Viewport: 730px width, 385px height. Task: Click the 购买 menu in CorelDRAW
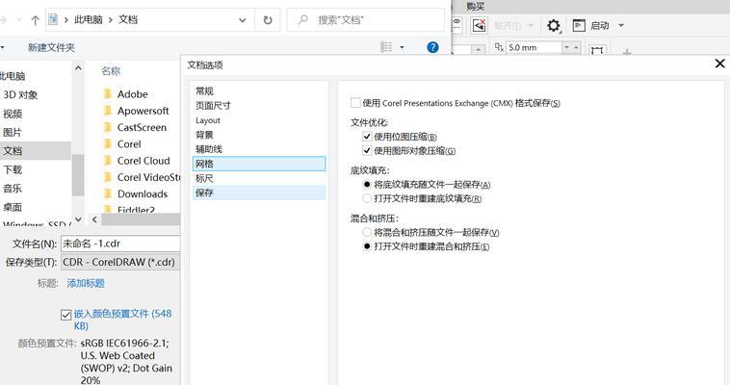click(476, 7)
